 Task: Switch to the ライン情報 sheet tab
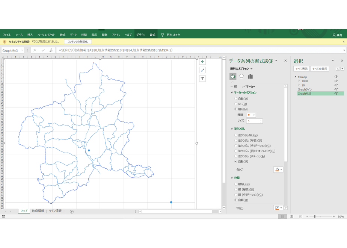(x=55, y=211)
